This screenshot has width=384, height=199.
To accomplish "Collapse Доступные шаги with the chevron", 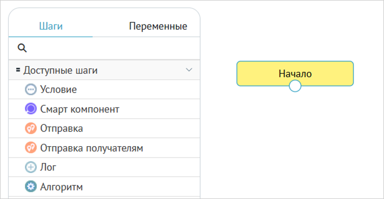I will click(x=189, y=70).
